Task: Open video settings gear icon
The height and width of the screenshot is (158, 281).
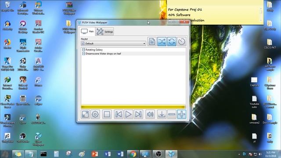Action: (x=95, y=114)
